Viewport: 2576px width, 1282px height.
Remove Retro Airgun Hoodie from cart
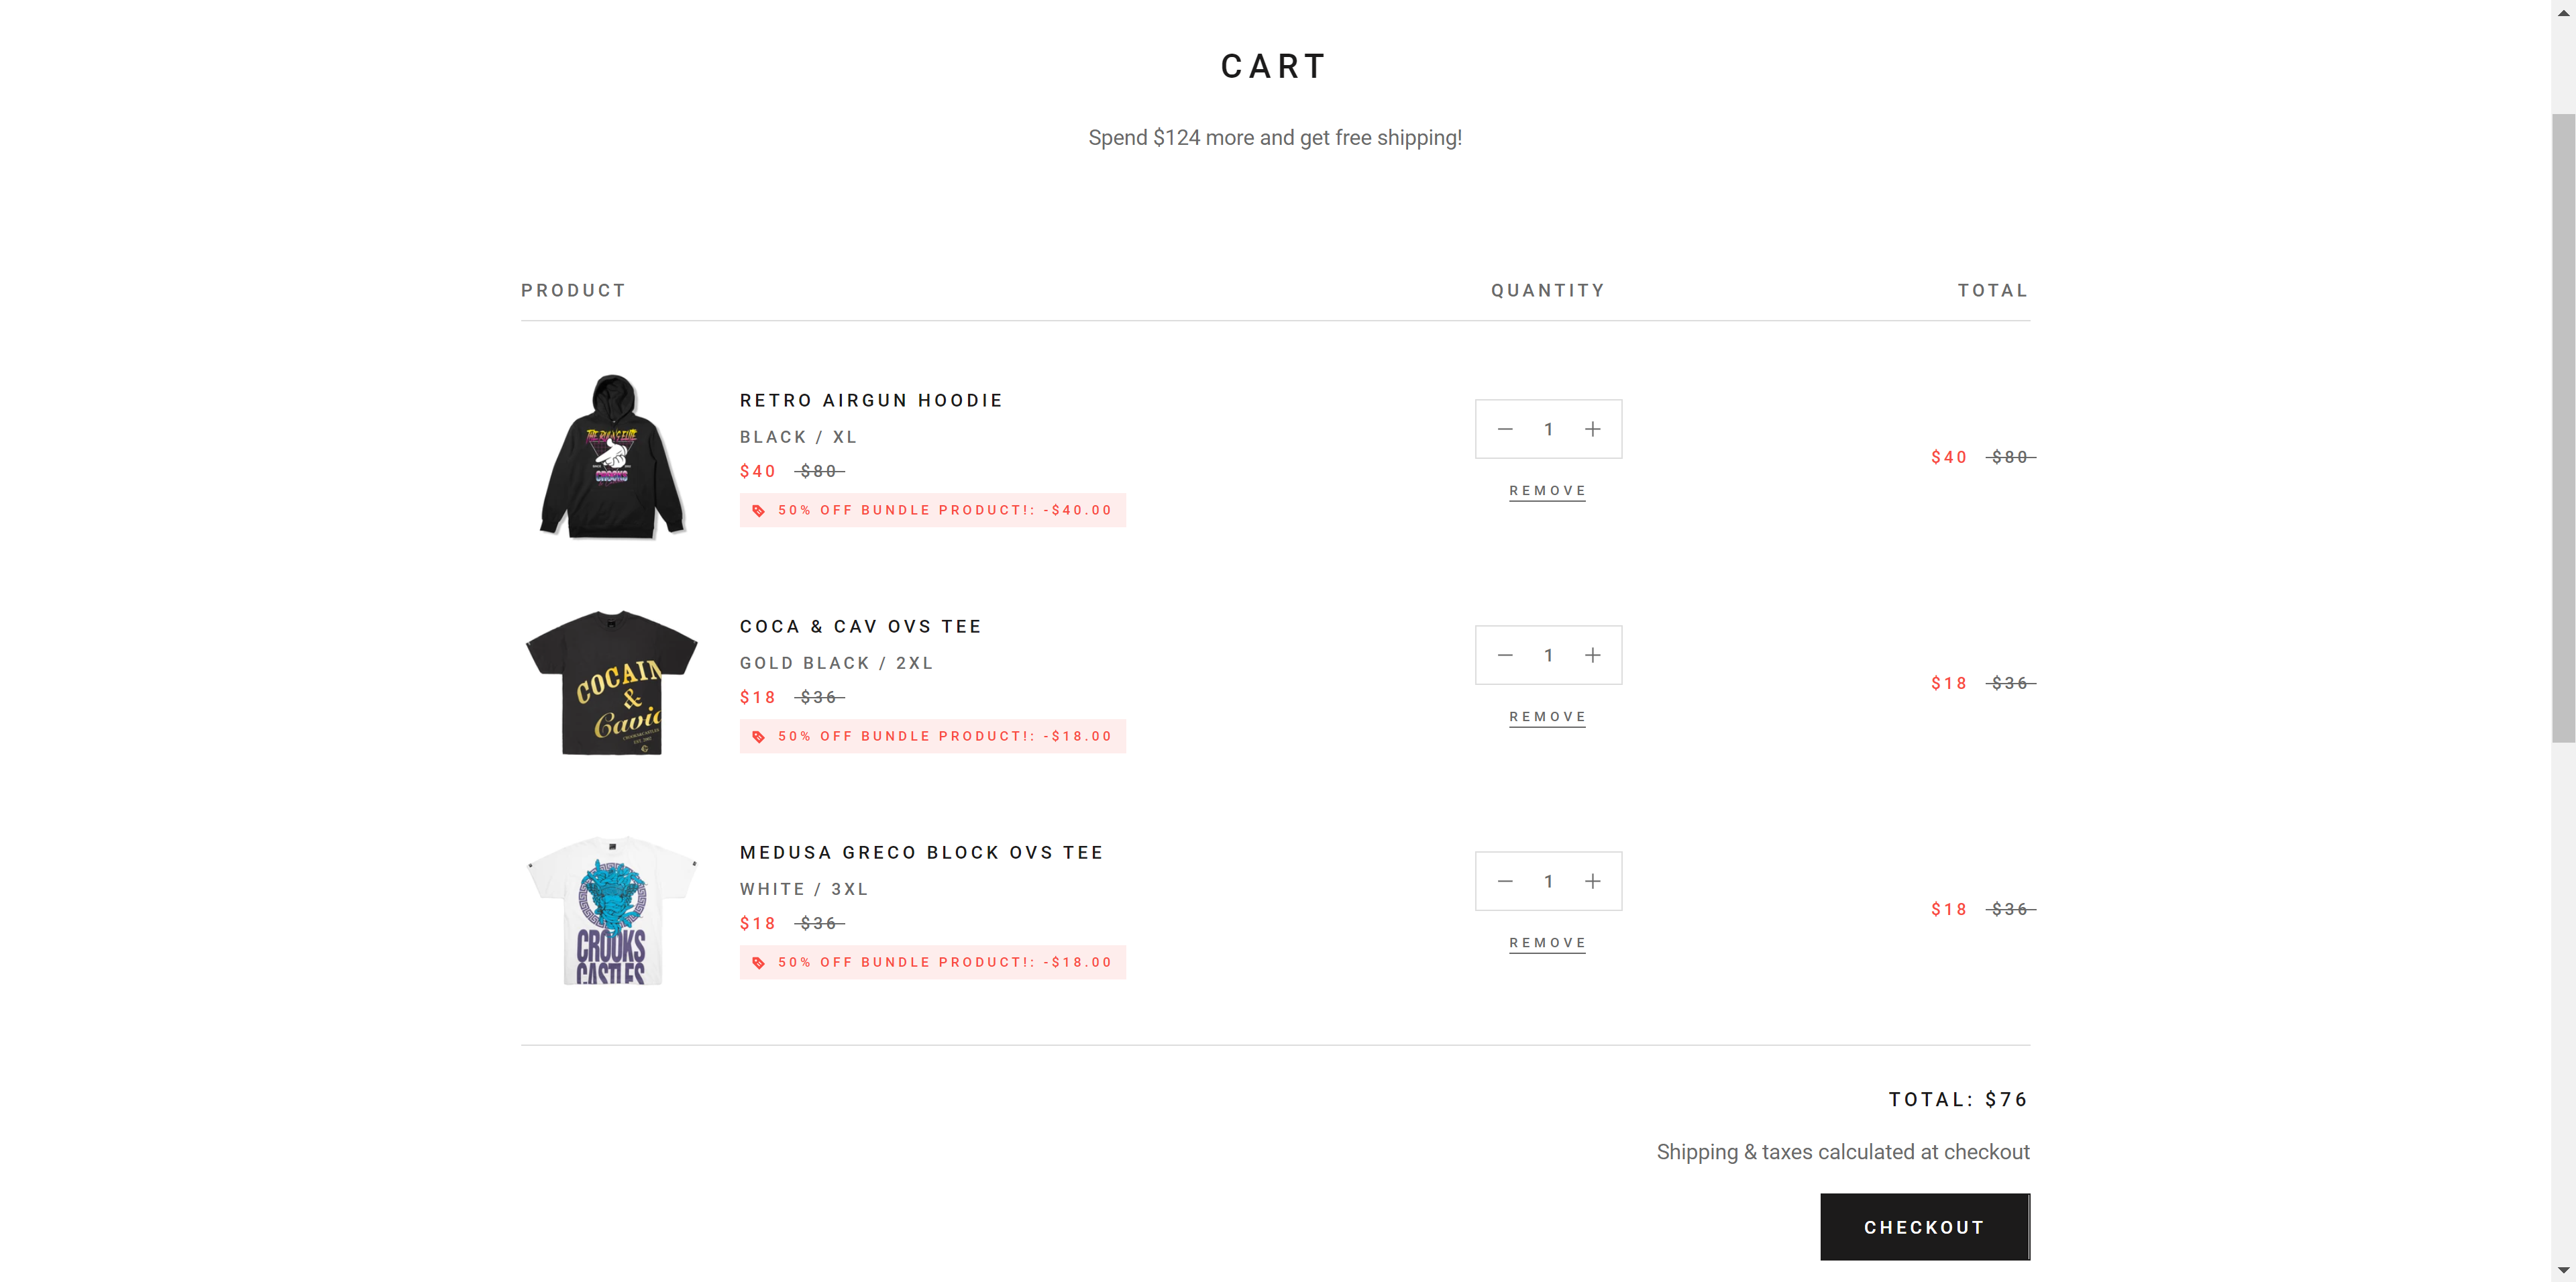point(1547,491)
